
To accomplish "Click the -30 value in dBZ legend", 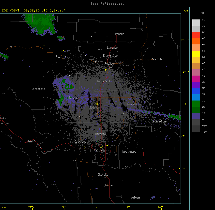I will coord(204,132).
